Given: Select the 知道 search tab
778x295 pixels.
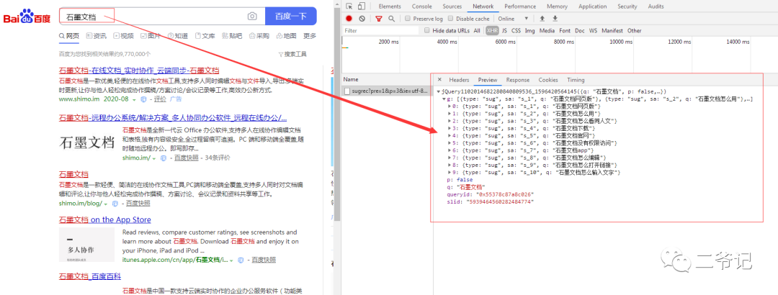Looking at the screenshot, I should coord(178,36).
